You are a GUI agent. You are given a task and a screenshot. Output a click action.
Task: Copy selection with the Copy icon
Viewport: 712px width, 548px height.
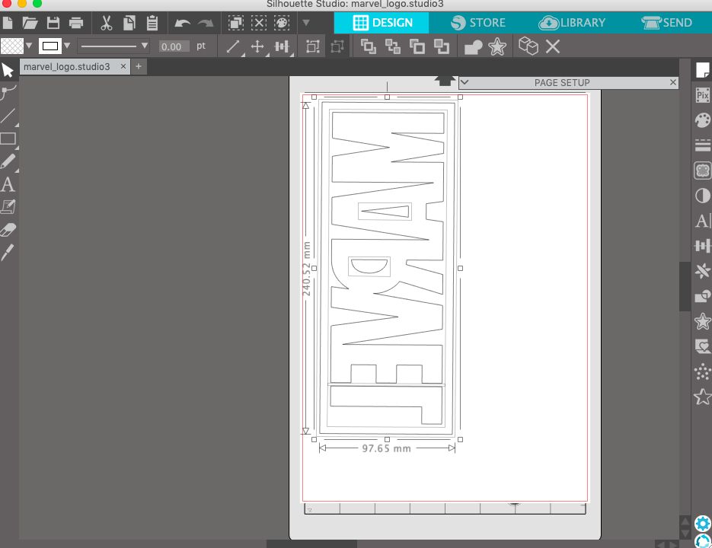click(x=129, y=23)
